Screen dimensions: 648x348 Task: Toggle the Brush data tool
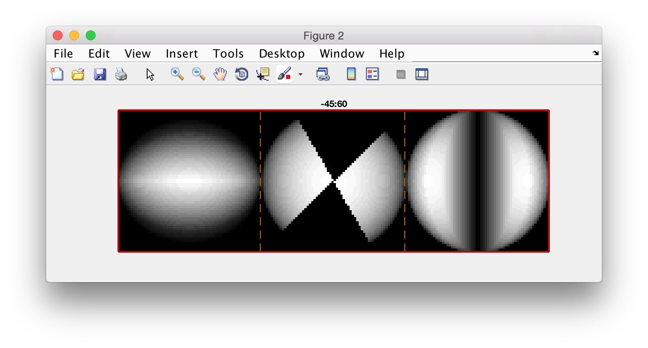tap(284, 74)
